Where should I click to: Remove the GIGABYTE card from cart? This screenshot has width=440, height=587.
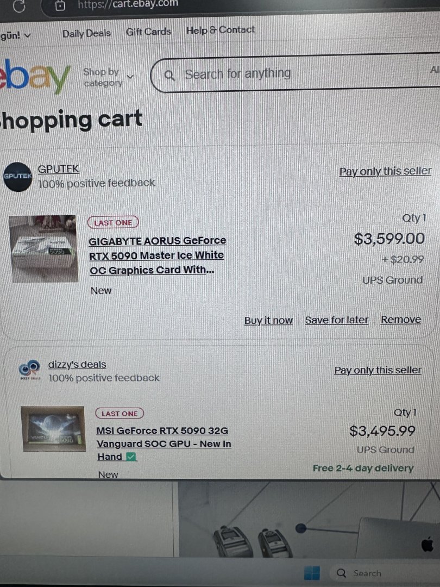401,320
